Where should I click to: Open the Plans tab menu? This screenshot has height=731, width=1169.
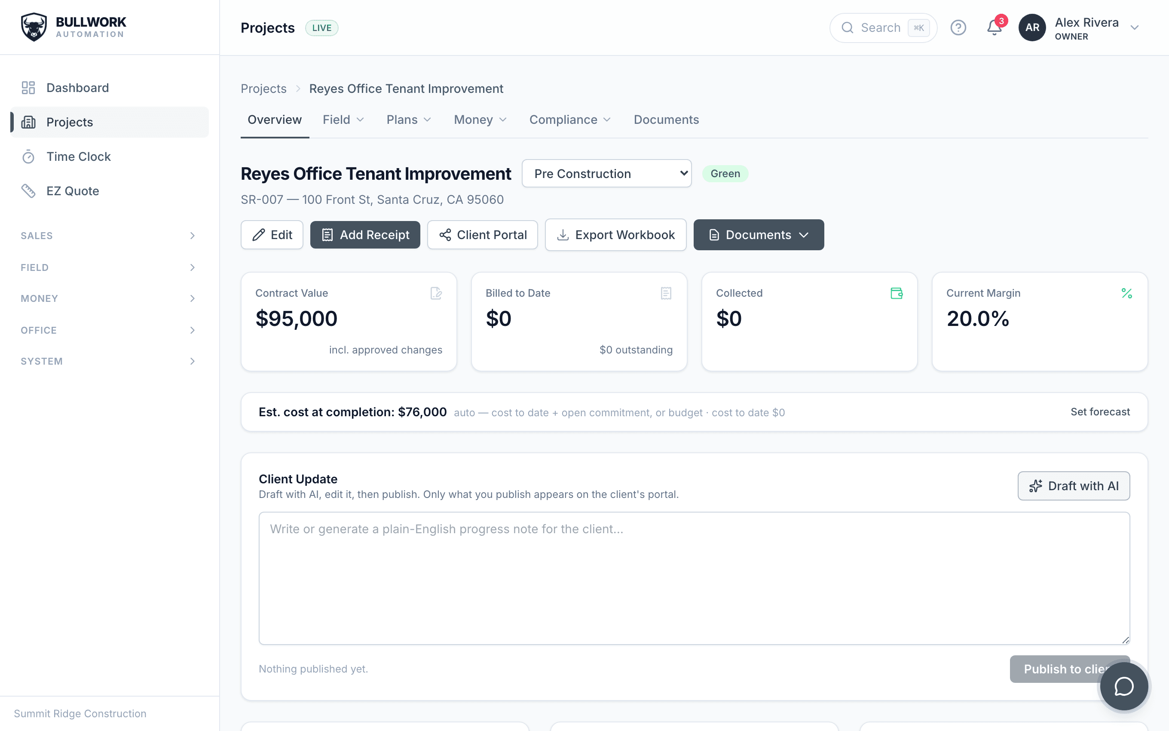coord(409,120)
